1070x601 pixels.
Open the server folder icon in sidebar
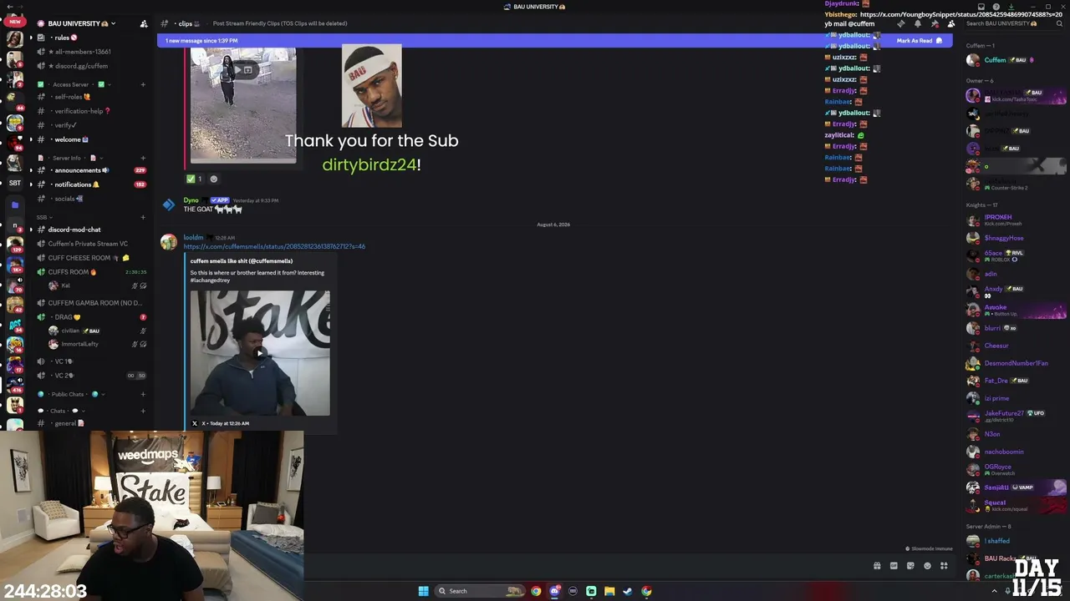15,205
